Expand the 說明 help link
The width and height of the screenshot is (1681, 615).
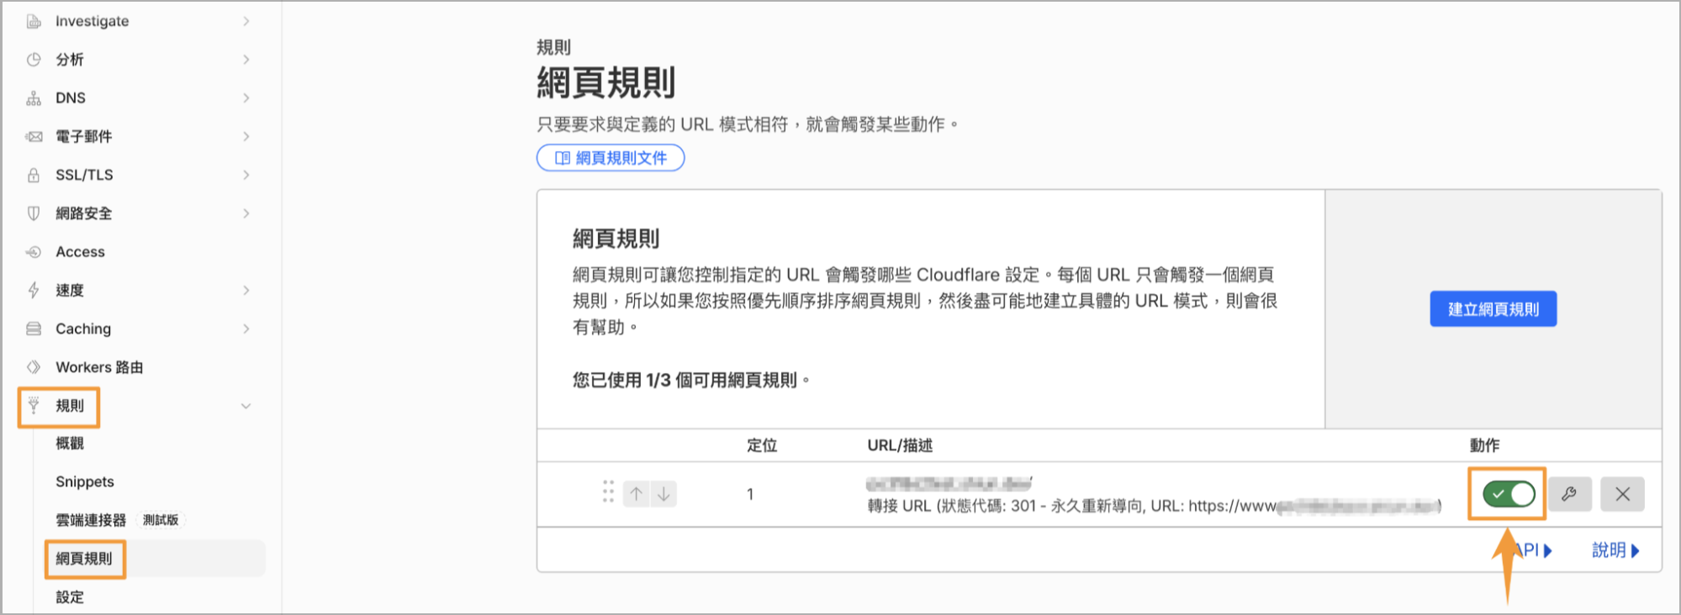coord(1615,550)
